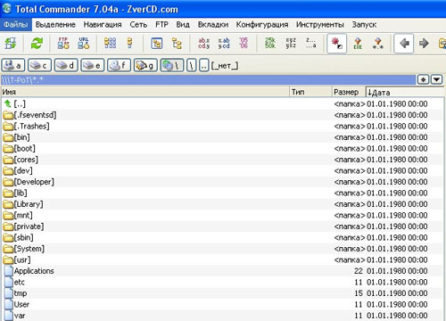Open directory hotlist star button

423,79
